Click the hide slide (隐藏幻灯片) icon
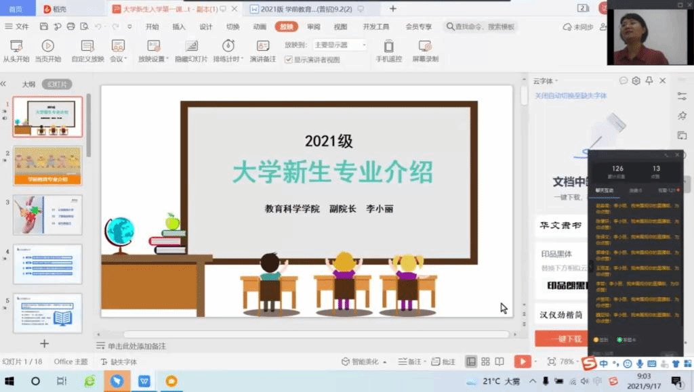The image size is (694, 392). point(191,46)
